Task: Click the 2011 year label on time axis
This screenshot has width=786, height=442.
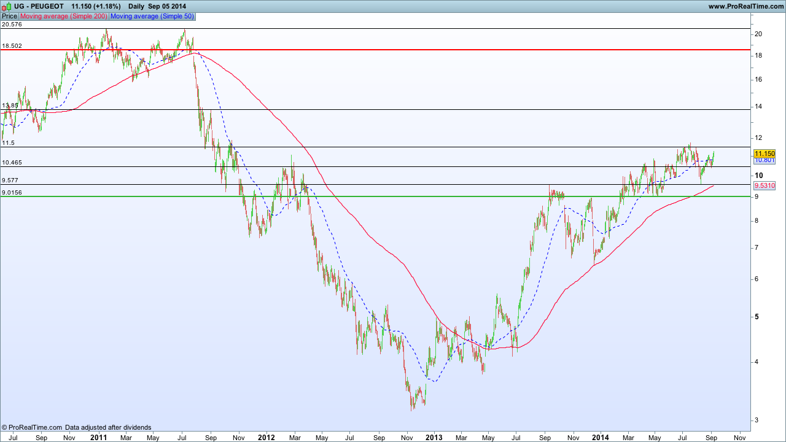Action: click(x=98, y=438)
